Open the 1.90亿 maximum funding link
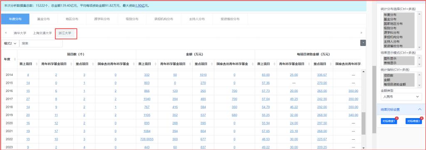The image size is (426, 150). coord(140,5)
